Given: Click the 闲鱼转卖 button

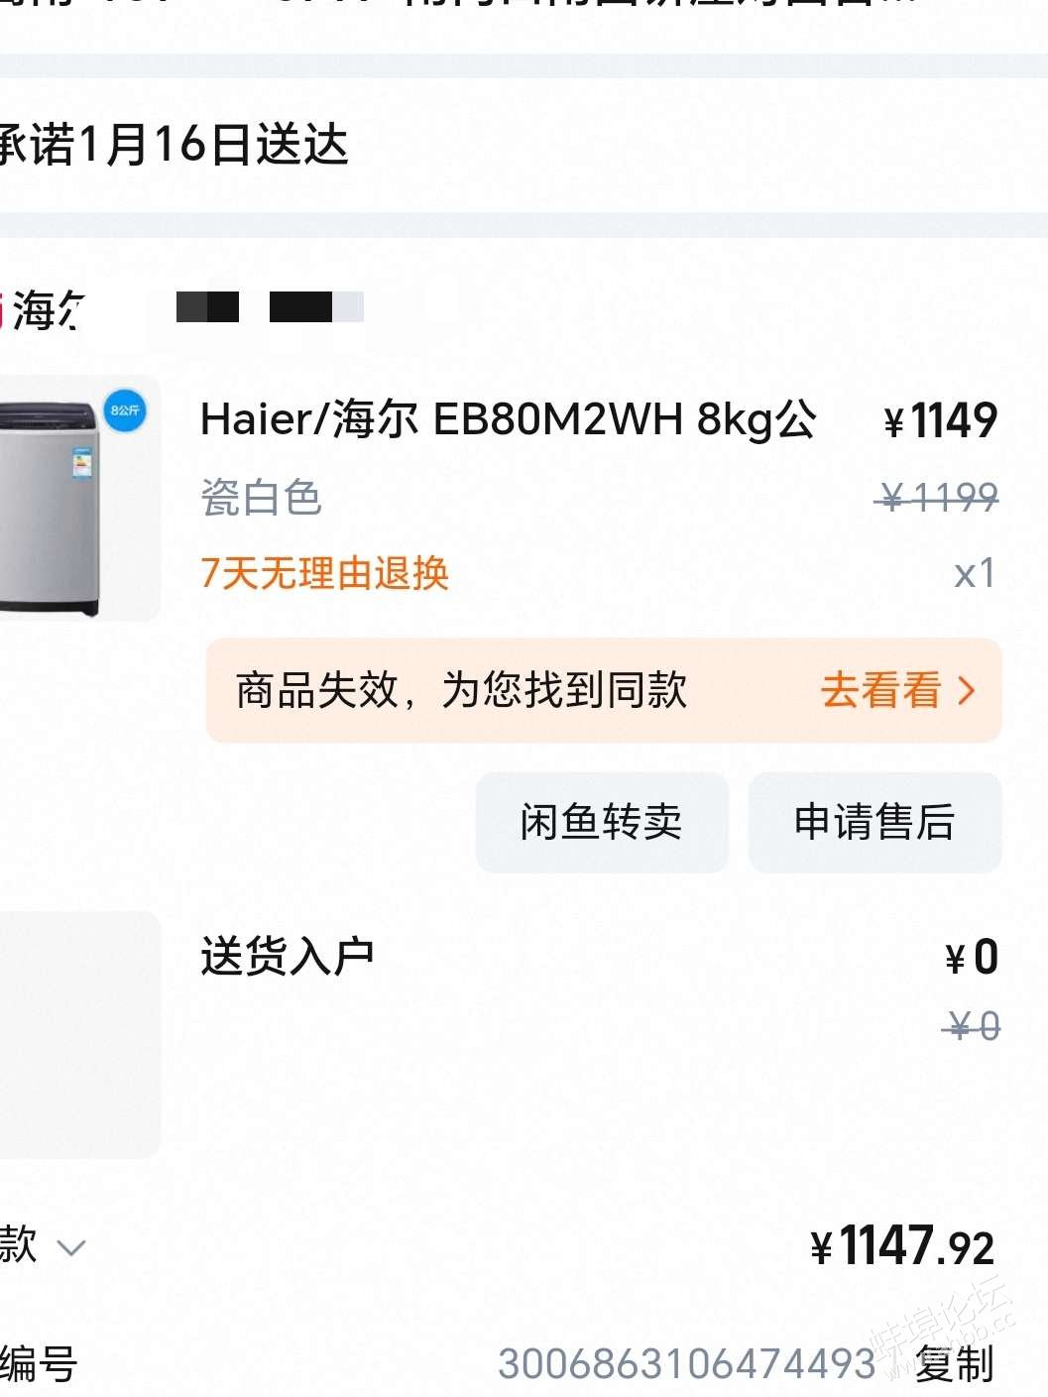Looking at the screenshot, I should (x=602, y=822).
